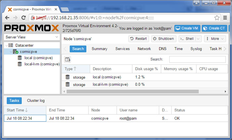Expand the Shell dropdown arrow
The height and width of the screenshot is (140, 232).
(x=198, y=39)
